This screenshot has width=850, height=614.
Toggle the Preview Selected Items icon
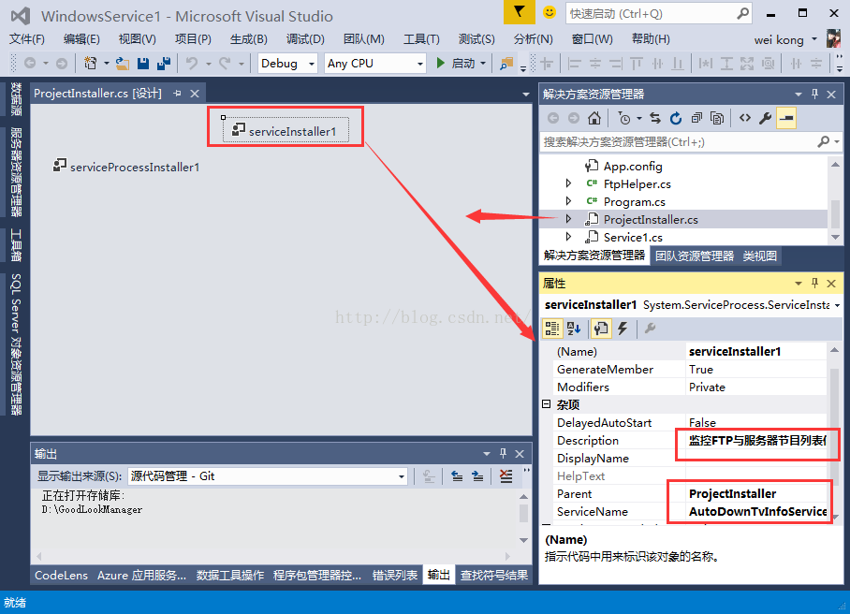point(786,118)
